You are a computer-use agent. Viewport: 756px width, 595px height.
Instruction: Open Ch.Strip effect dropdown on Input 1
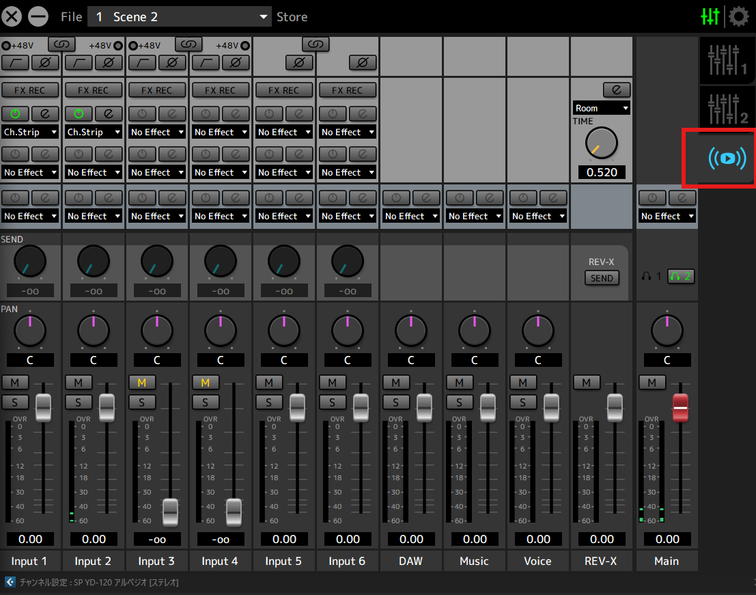30,132
